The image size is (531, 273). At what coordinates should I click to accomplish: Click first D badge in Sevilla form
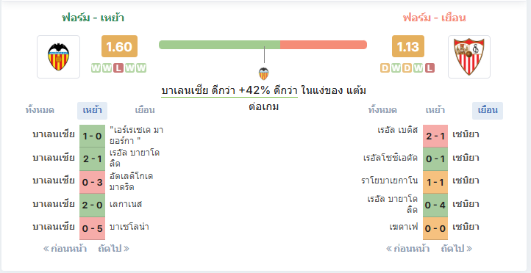point(385,68)
